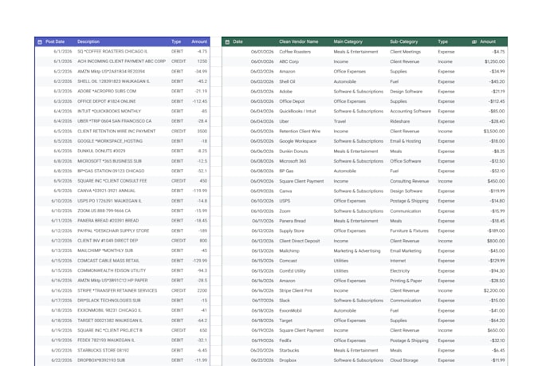Click the '-$129.99' amount cell

coord(497,261)
